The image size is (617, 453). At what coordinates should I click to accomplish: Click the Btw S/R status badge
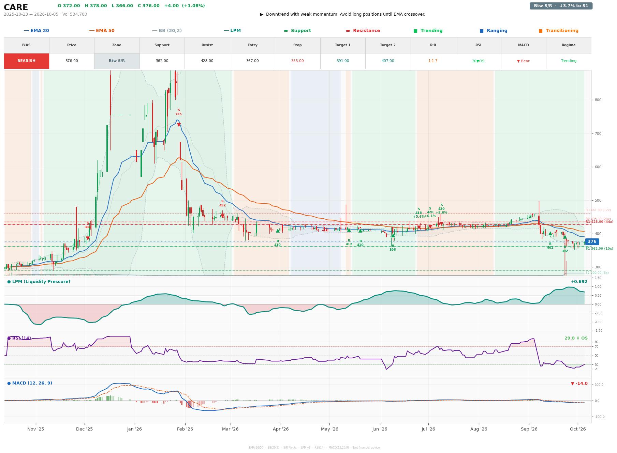pos(561,6)
